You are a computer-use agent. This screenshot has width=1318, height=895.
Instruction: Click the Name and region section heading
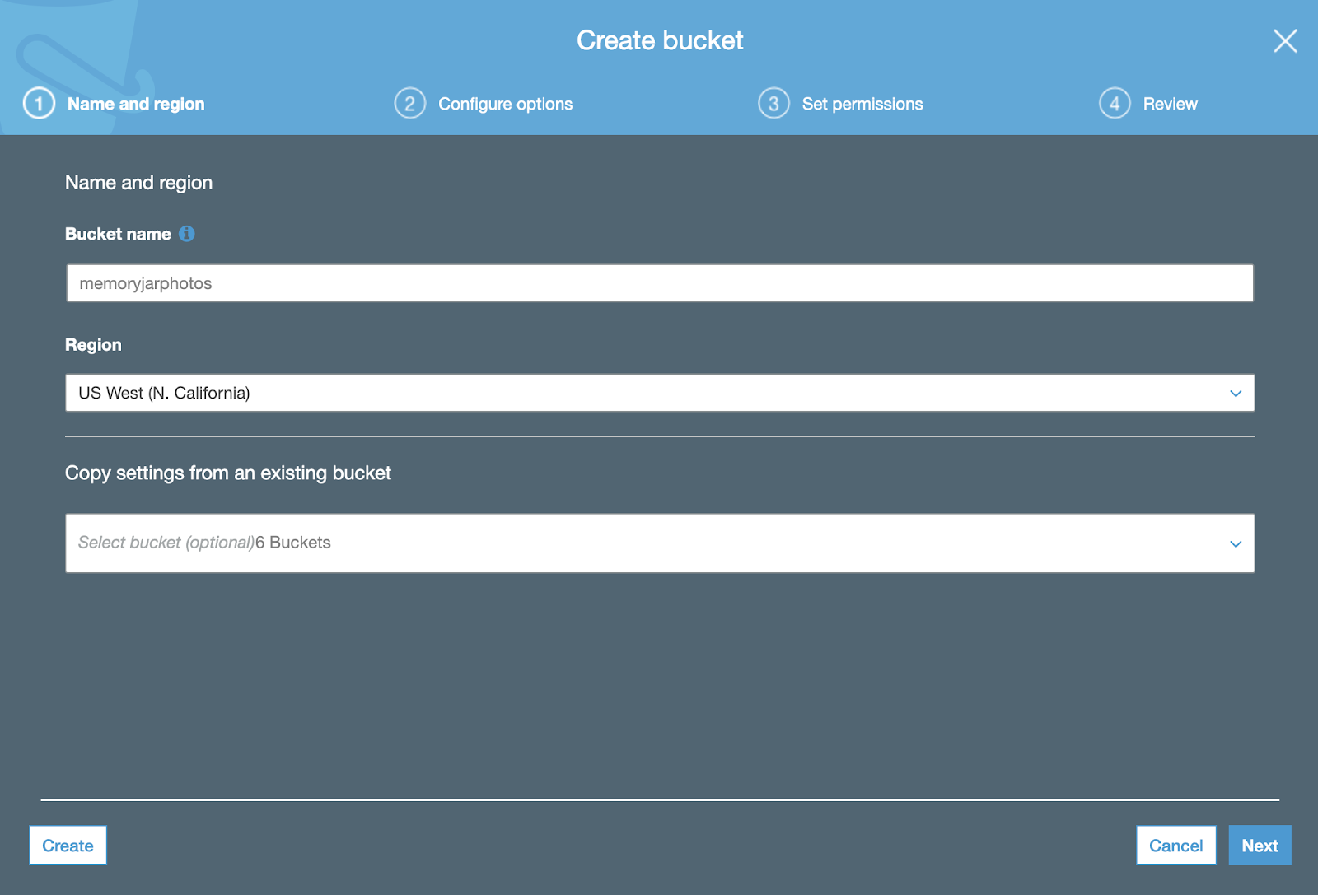[138, 183]
